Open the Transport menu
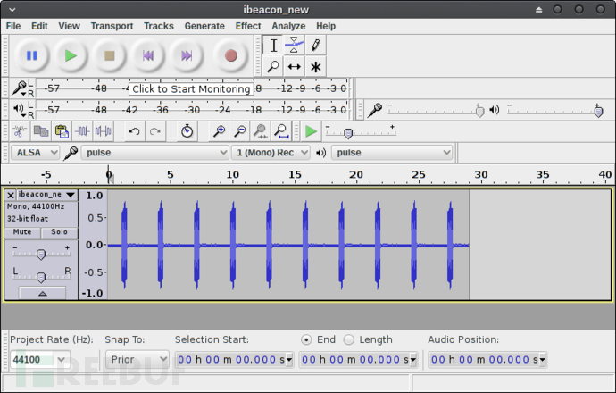 click(112, 26)
